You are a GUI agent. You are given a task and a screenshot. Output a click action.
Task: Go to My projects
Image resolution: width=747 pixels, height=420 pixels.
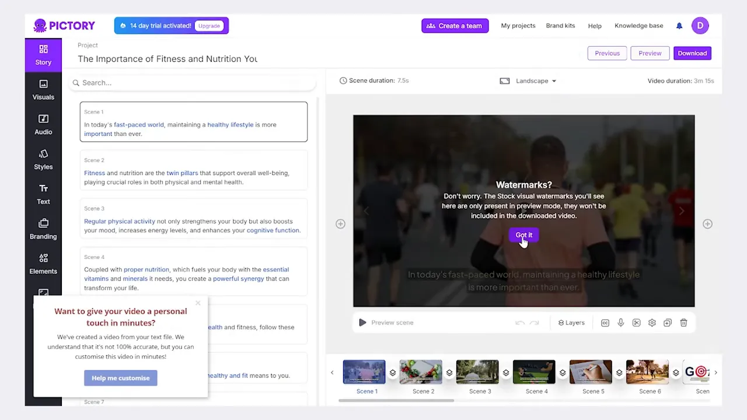[518, 26]
